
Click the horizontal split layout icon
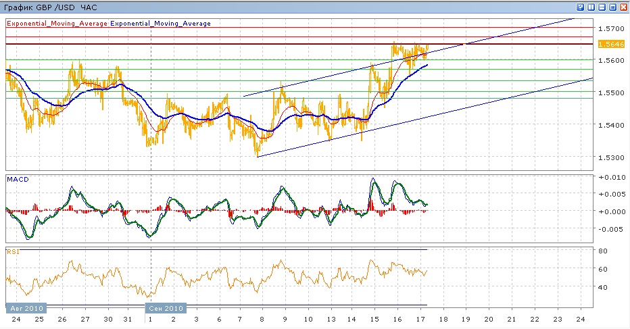[x=602, y=7]
